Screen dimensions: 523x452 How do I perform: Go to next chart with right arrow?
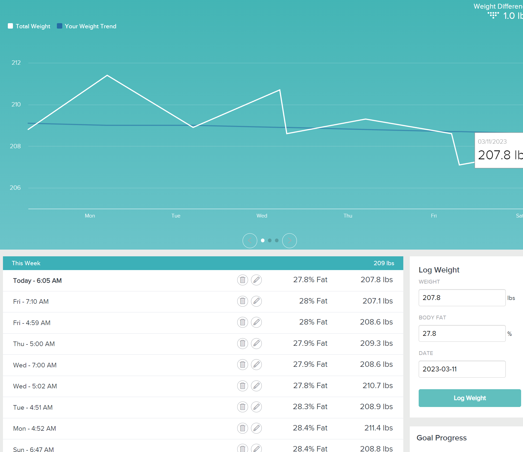(x=289, y=240)
